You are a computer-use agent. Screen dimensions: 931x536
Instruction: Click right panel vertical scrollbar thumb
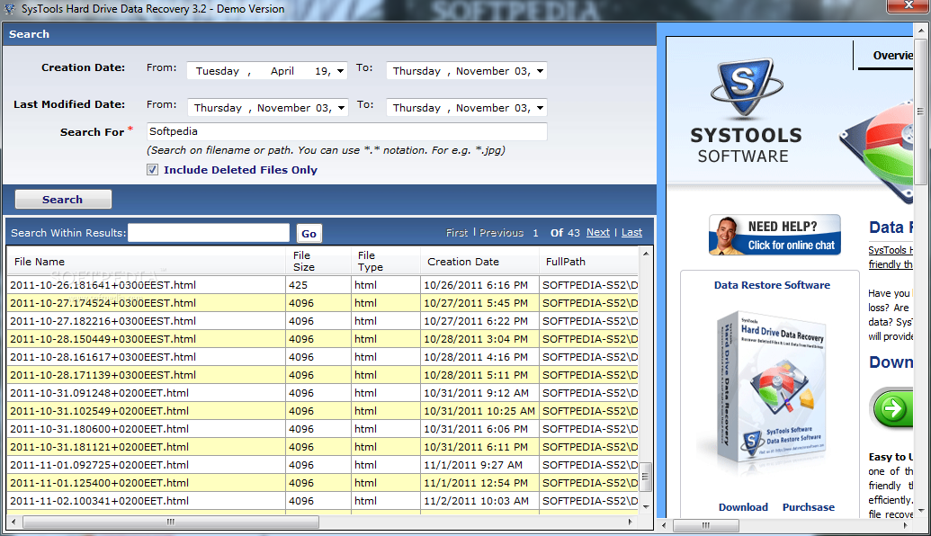[x=920, y=111]
